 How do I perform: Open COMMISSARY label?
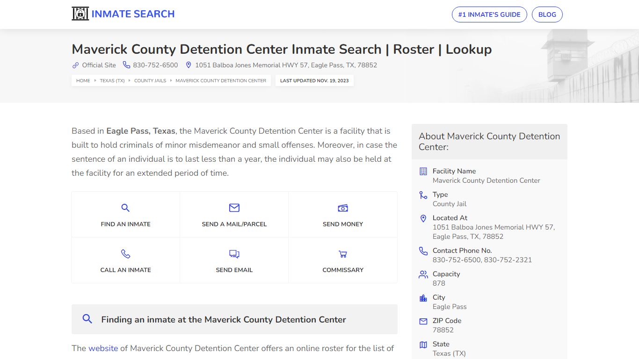pos(343,270)
